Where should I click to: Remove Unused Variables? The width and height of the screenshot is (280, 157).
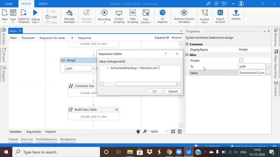(x=184, y=16)
